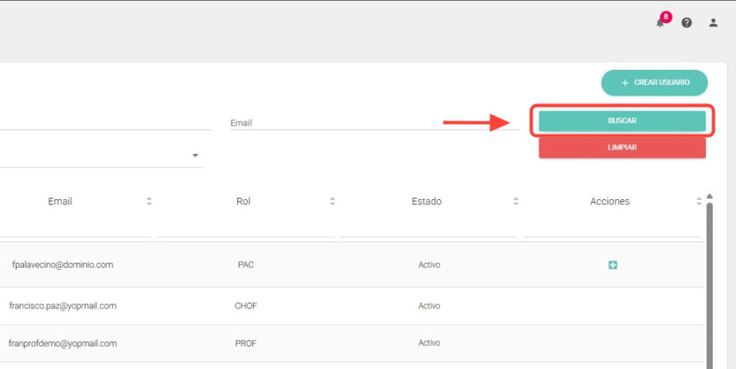Click the table's vertical scrollbar
Viewport: 736px width, 369px height.
[710, 288]
